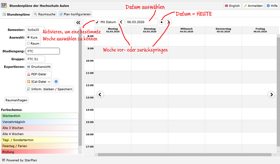Click Inform. bleiben / Speichern button
The height and width of the screenshot is (164, 280).
pyautogui.click(x=50, y=89)
